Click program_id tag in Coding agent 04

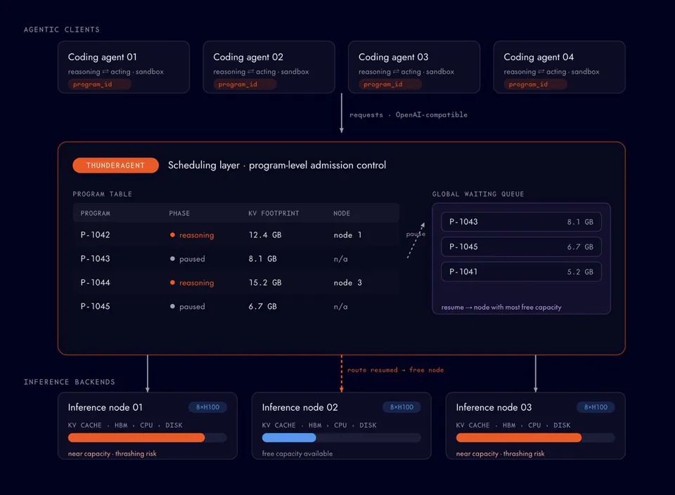click(x=536, y=84)
